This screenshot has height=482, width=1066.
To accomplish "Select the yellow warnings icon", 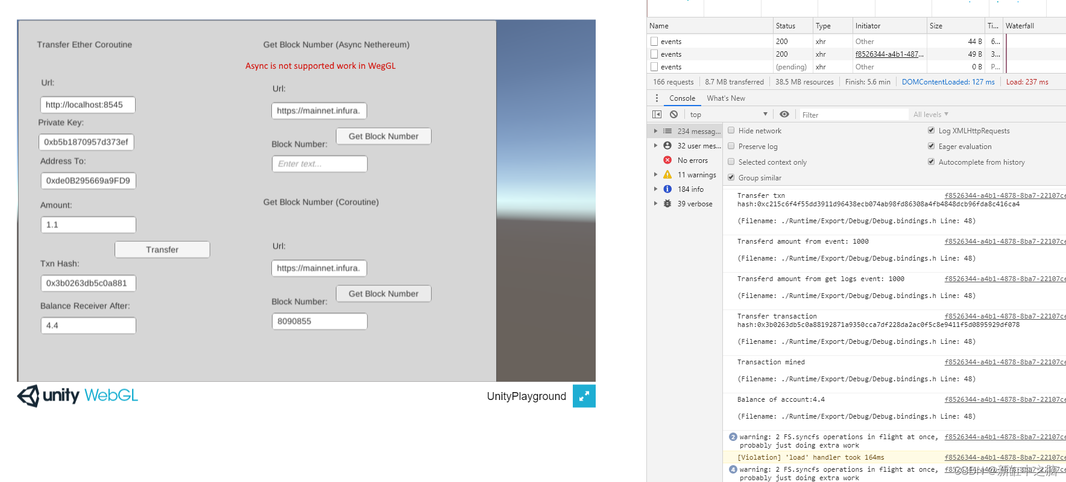I will coord(667,174).
